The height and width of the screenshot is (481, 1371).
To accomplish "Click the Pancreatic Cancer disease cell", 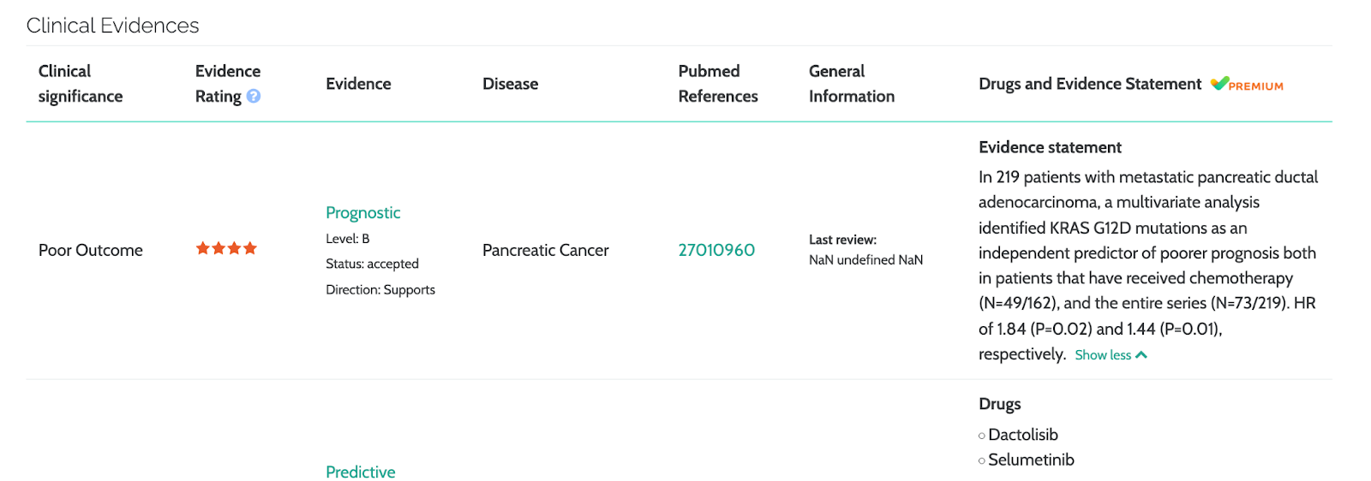I will click(x=545, y=250).
